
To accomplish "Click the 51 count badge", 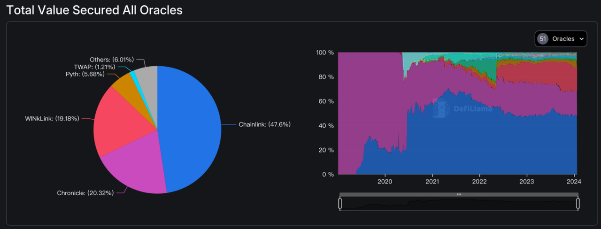I will [543, 39].
